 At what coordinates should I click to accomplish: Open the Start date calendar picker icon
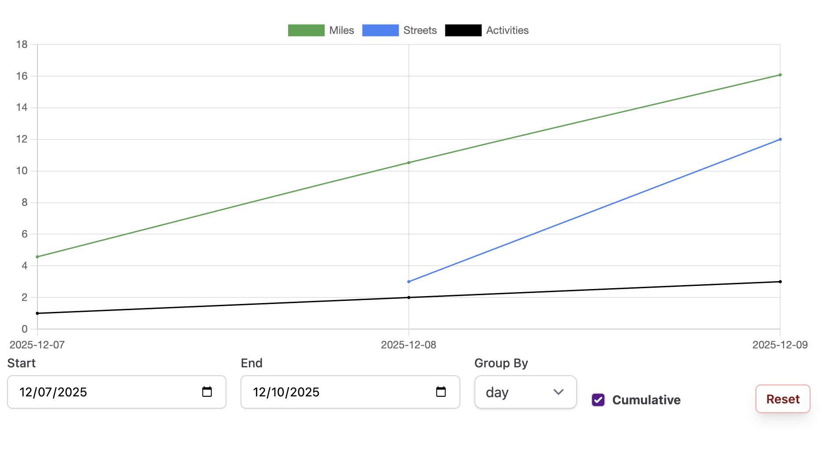click(x=207, y=392)
